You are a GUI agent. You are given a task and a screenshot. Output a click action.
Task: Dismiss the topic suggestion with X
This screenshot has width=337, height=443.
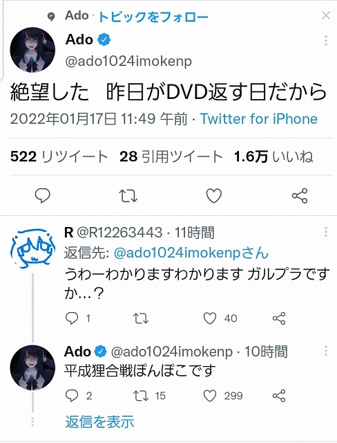[326, 15]
